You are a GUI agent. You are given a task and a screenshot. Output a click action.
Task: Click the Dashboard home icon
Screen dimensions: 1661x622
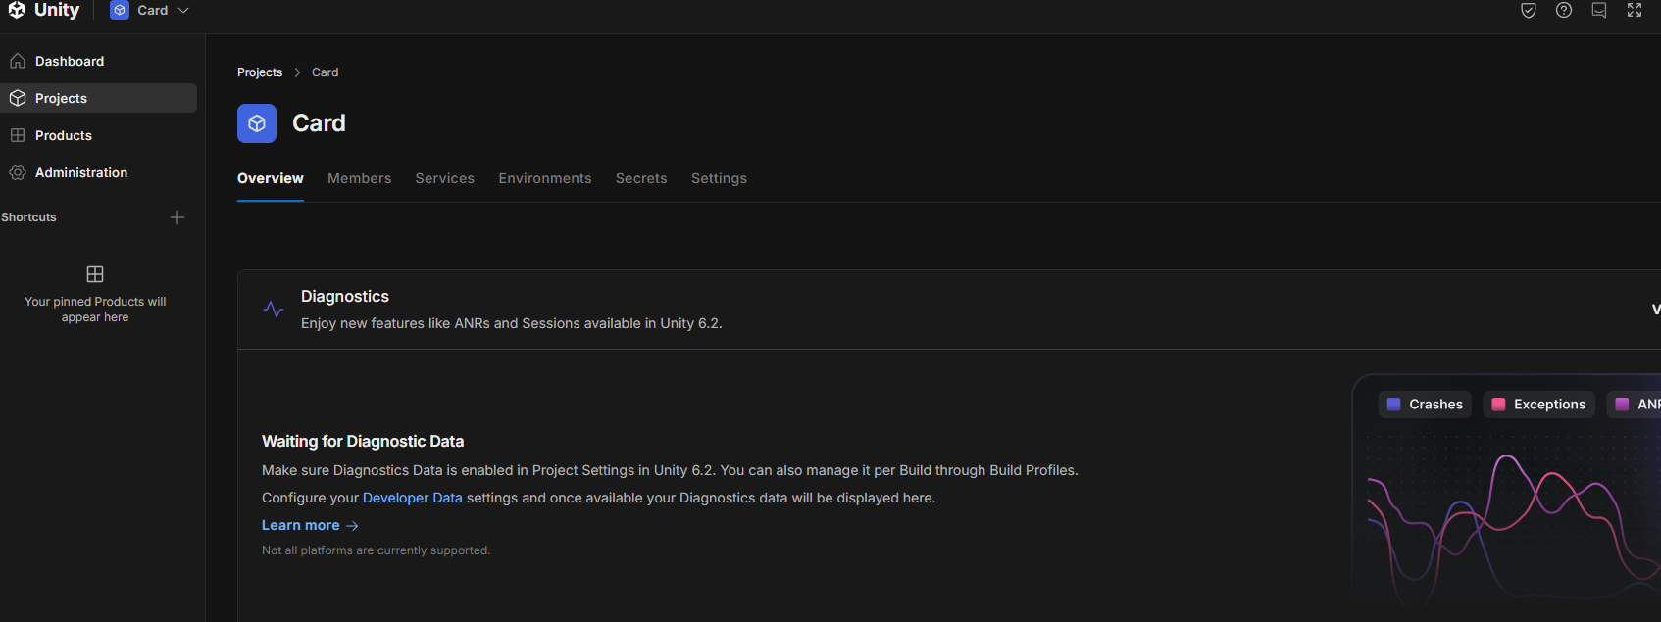18,61
